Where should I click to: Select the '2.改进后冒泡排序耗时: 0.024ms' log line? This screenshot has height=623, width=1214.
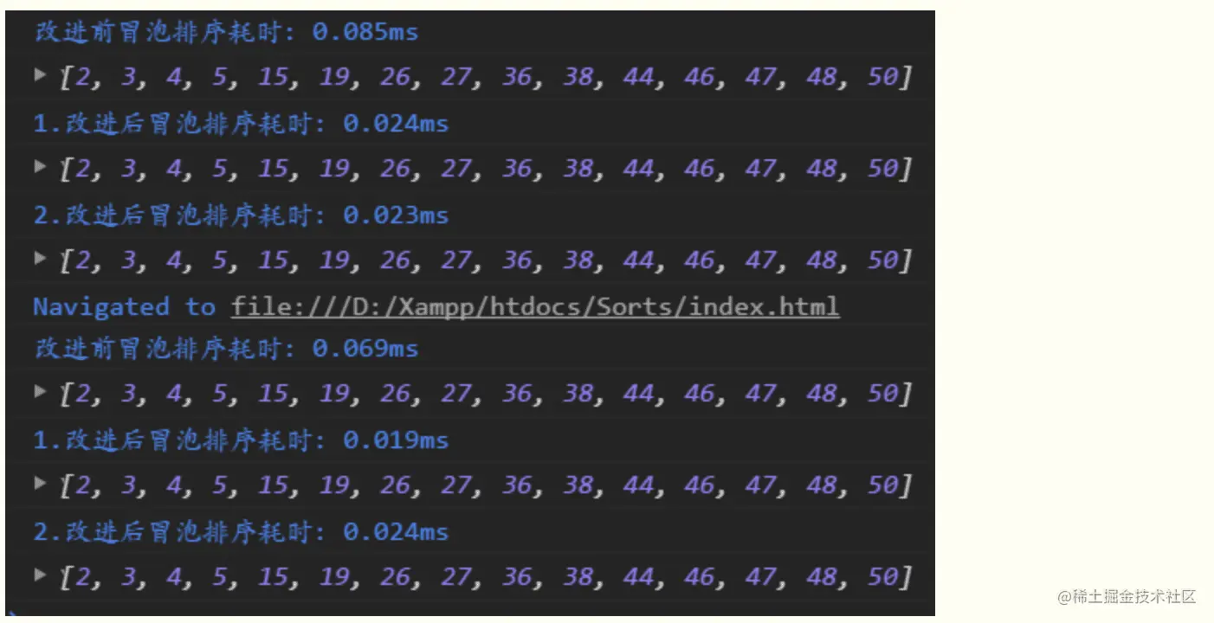coord(241,531)
